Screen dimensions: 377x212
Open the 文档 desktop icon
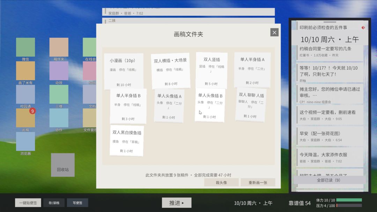[89, 94]
